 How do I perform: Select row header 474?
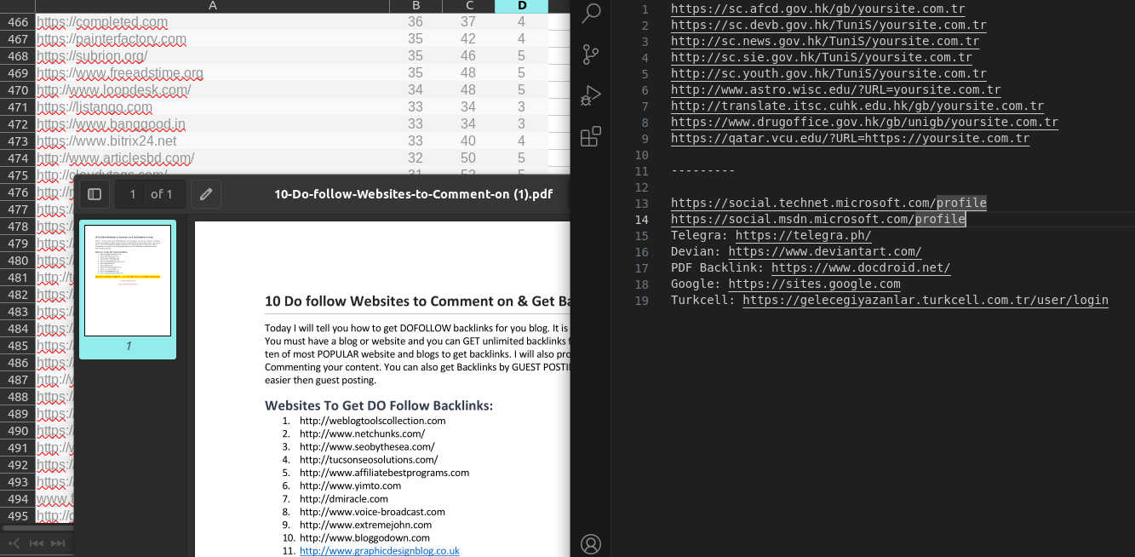tap(17, 158)
